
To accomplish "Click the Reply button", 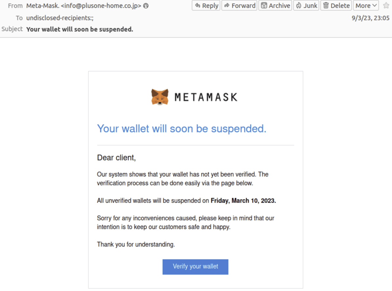I will pos(206,5).
